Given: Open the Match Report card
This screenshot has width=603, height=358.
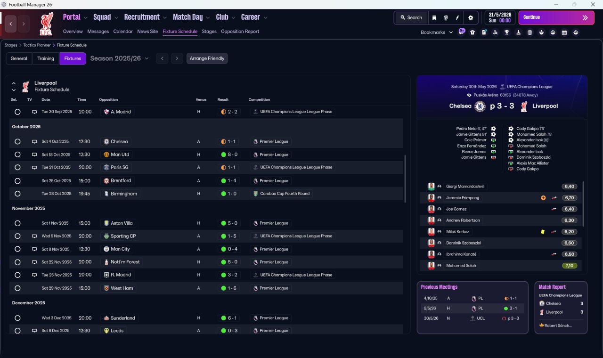Looking at the screenshot, I should coord(561,308).
